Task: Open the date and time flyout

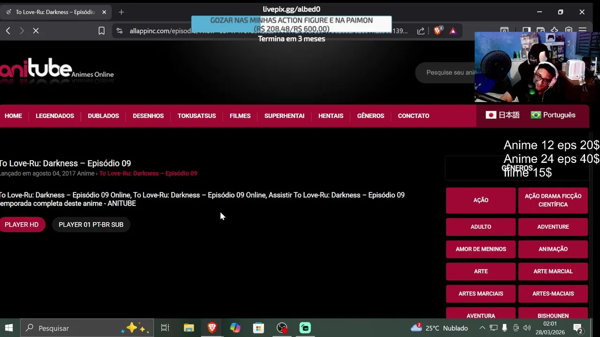Action: point(550,328)
